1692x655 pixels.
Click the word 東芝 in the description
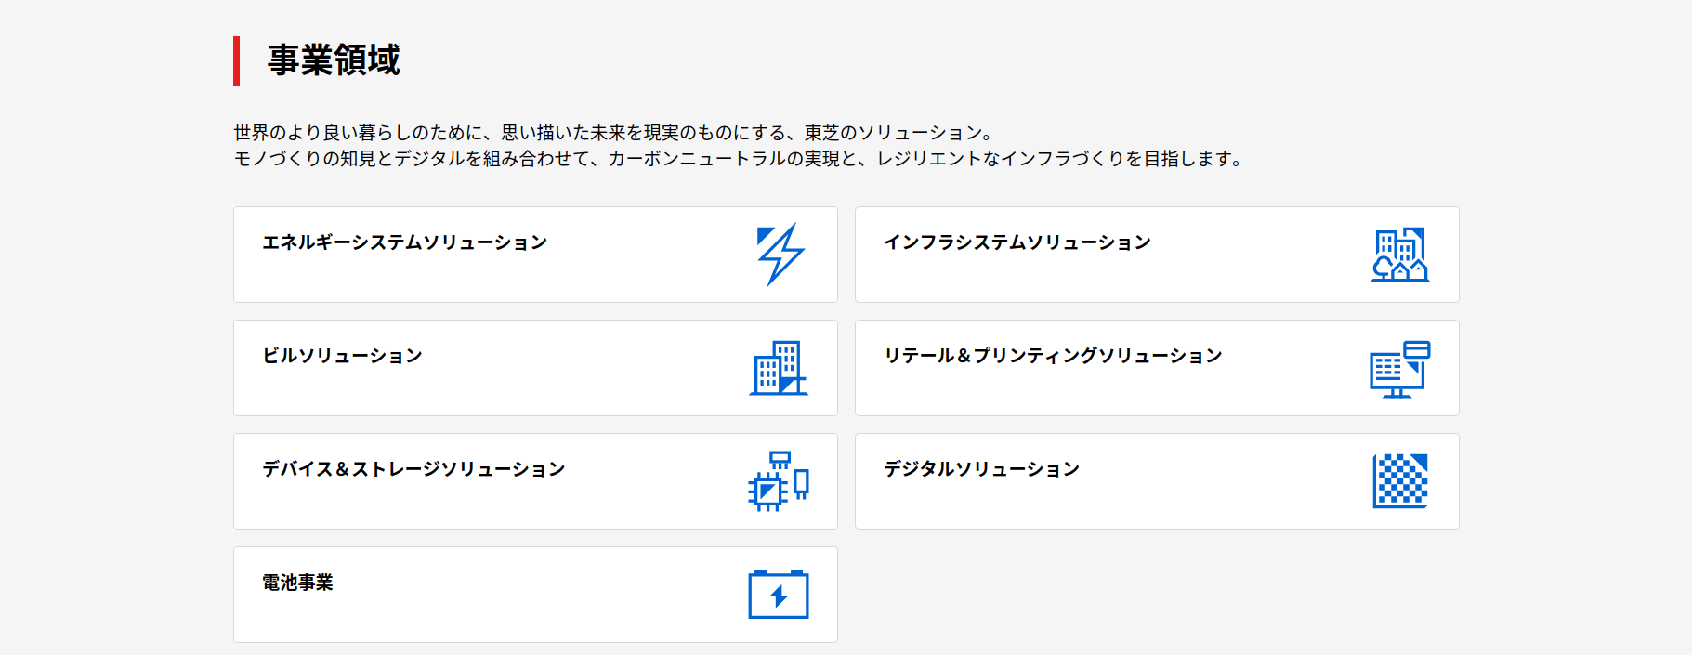point(821,133)
